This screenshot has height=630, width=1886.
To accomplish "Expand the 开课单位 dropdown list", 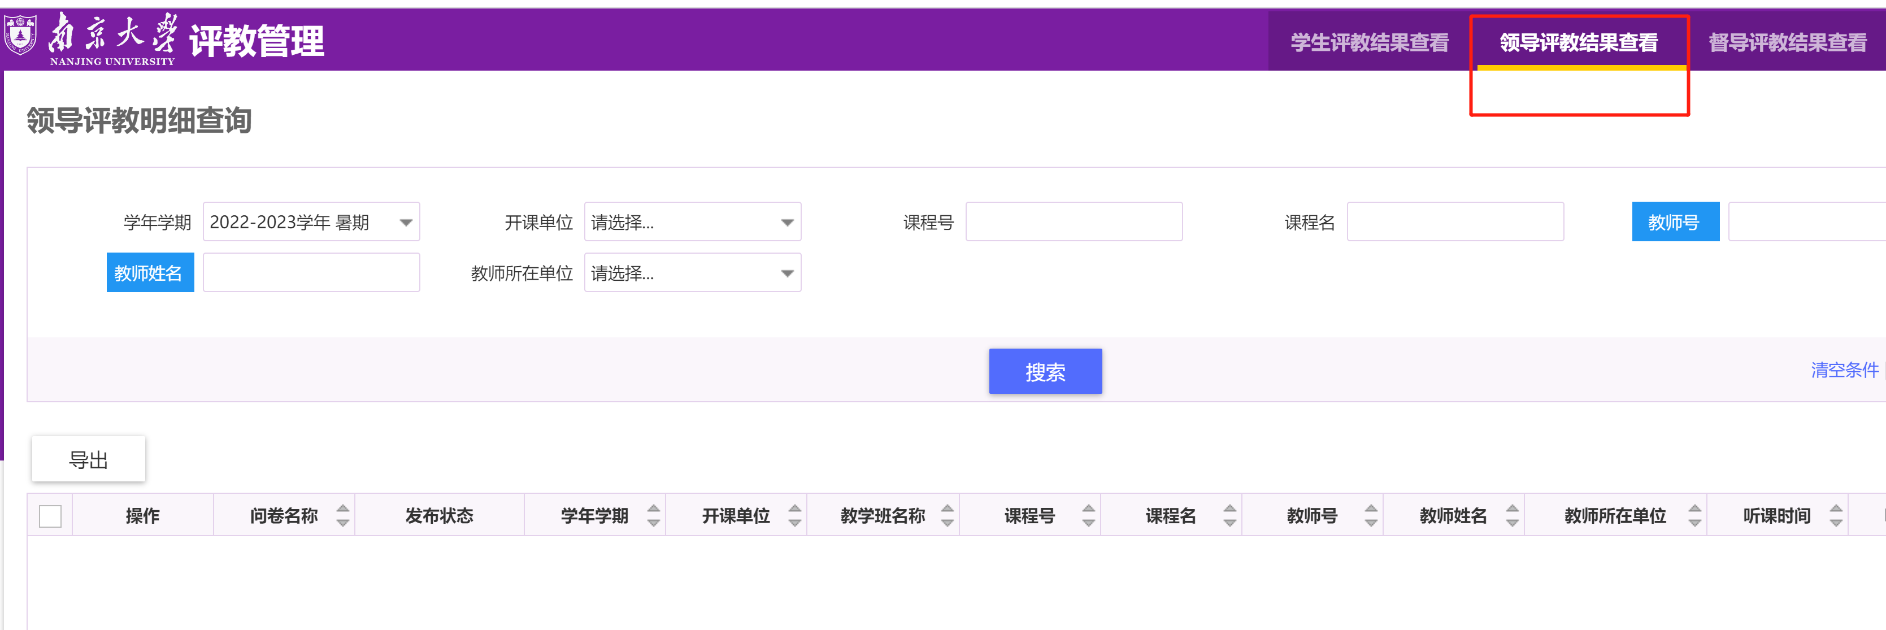I will 692,222.
